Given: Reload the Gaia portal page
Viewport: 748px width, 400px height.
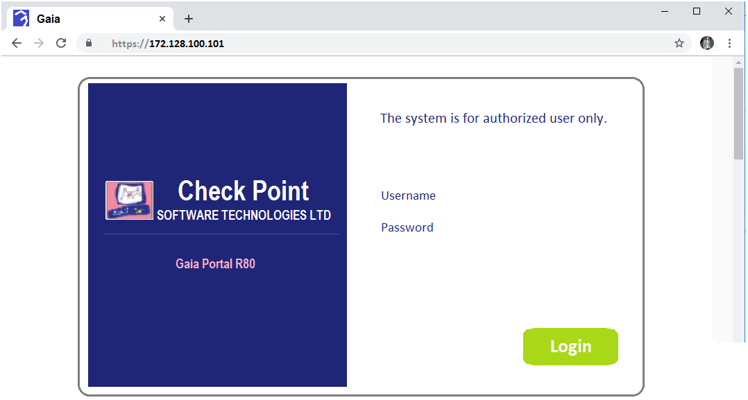Looking at the screenshot, I should click(x=61, y=43).
